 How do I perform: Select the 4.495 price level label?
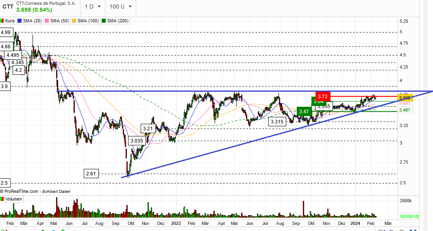pyautogui.click(x=13, y=55)
